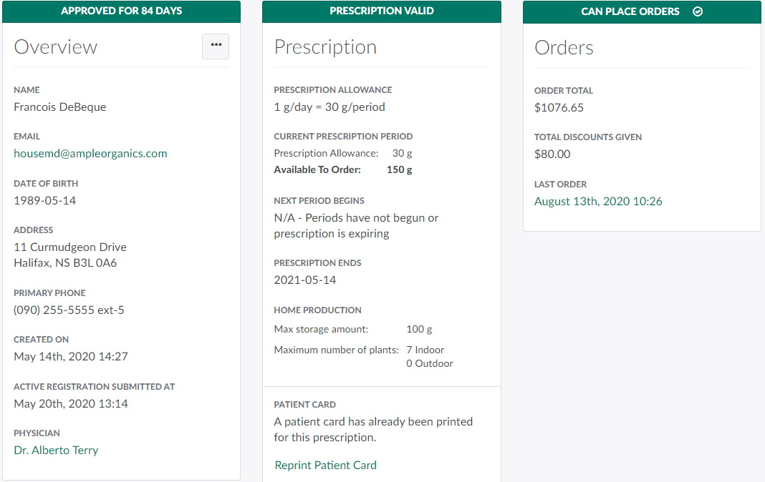Open the housemd@ampleorganics.com email link

[x=90, y=154]
